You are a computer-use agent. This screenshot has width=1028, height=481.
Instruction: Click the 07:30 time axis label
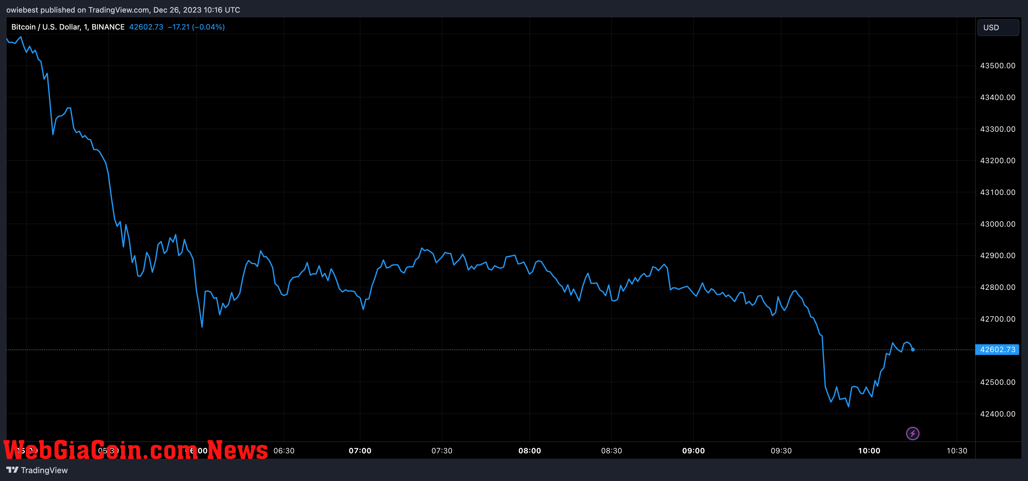(442, 451)
